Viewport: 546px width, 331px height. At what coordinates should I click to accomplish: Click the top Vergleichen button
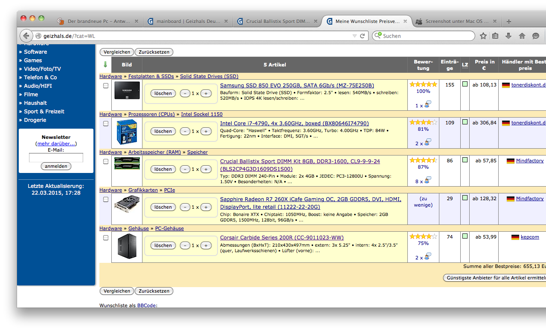[117, 52]
